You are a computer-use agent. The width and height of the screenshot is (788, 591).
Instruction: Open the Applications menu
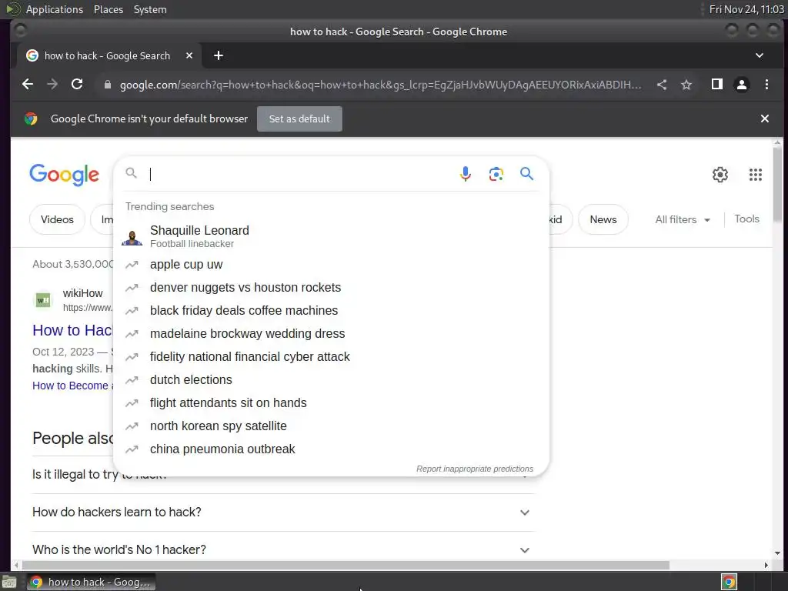click(x=55, y=9)
